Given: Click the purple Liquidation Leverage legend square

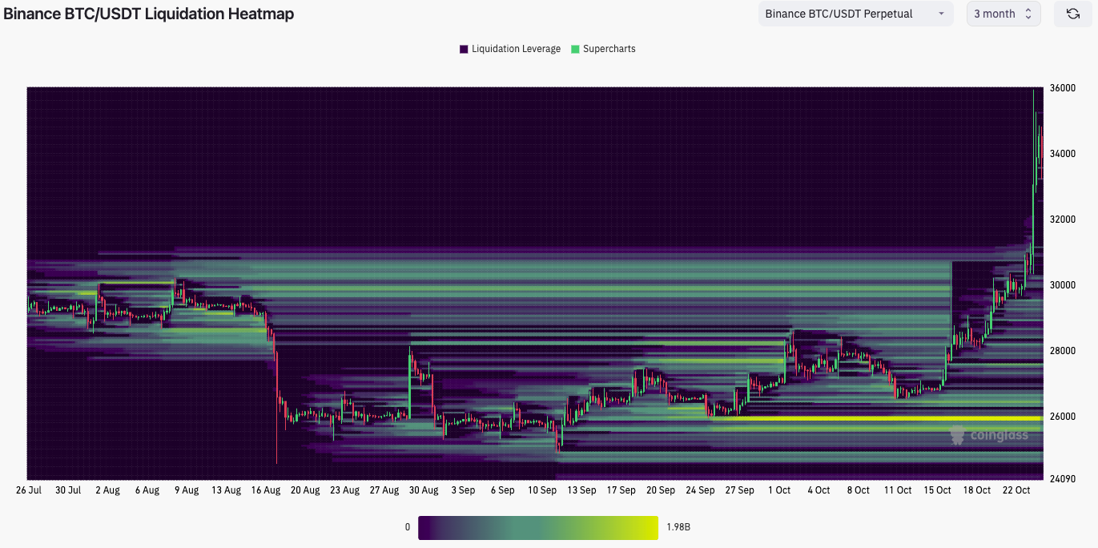Looking at the screenshot, I should coord(463,49).
